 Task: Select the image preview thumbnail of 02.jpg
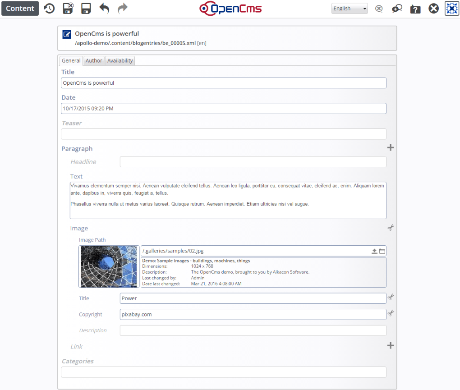[108, 266]
